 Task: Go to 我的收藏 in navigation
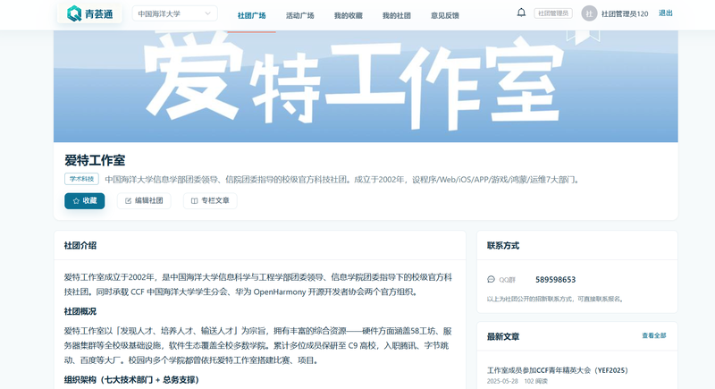point(349,15)
